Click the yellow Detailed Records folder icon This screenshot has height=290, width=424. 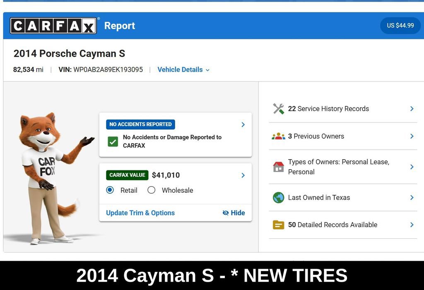(x=278, y=225)
